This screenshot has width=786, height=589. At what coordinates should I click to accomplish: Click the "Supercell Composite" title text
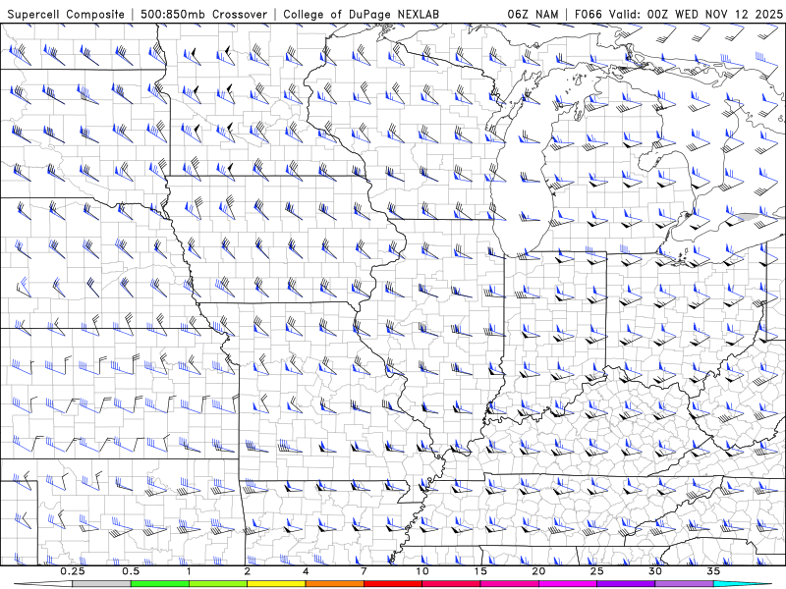[66, 15]
